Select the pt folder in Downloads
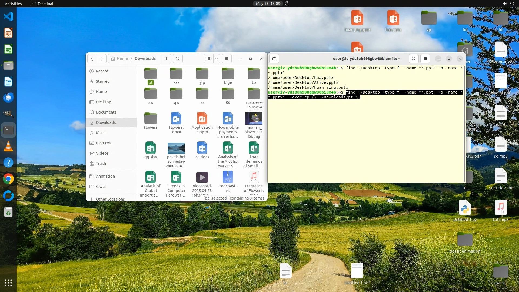 (151, 76)
